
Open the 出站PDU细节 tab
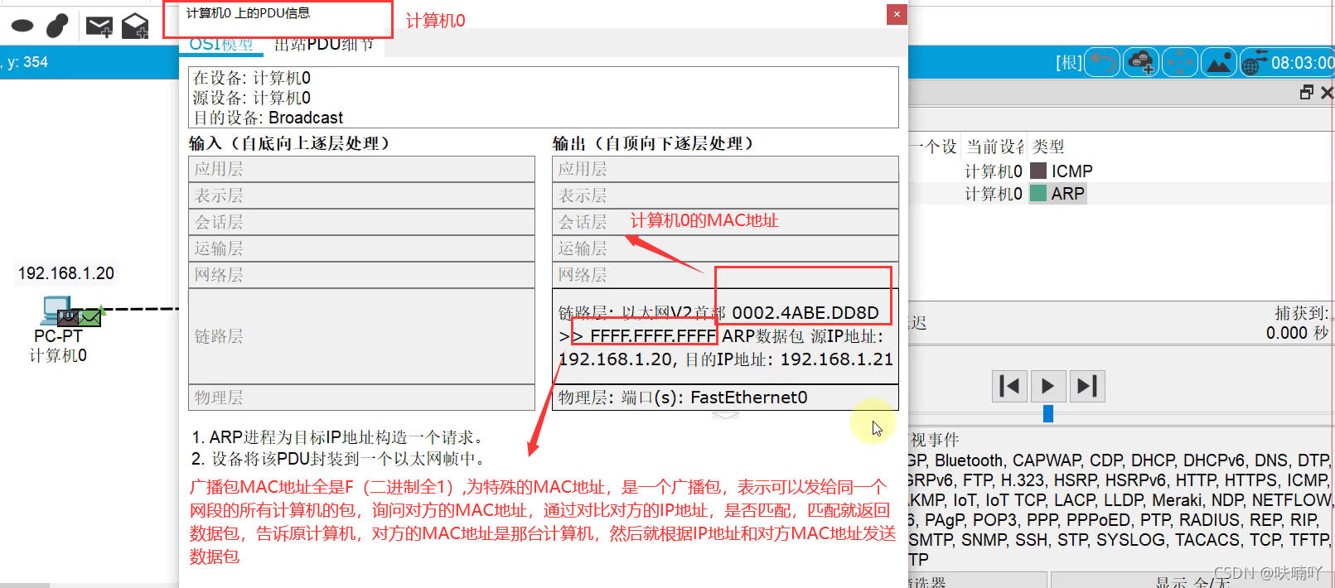(324, 45)
